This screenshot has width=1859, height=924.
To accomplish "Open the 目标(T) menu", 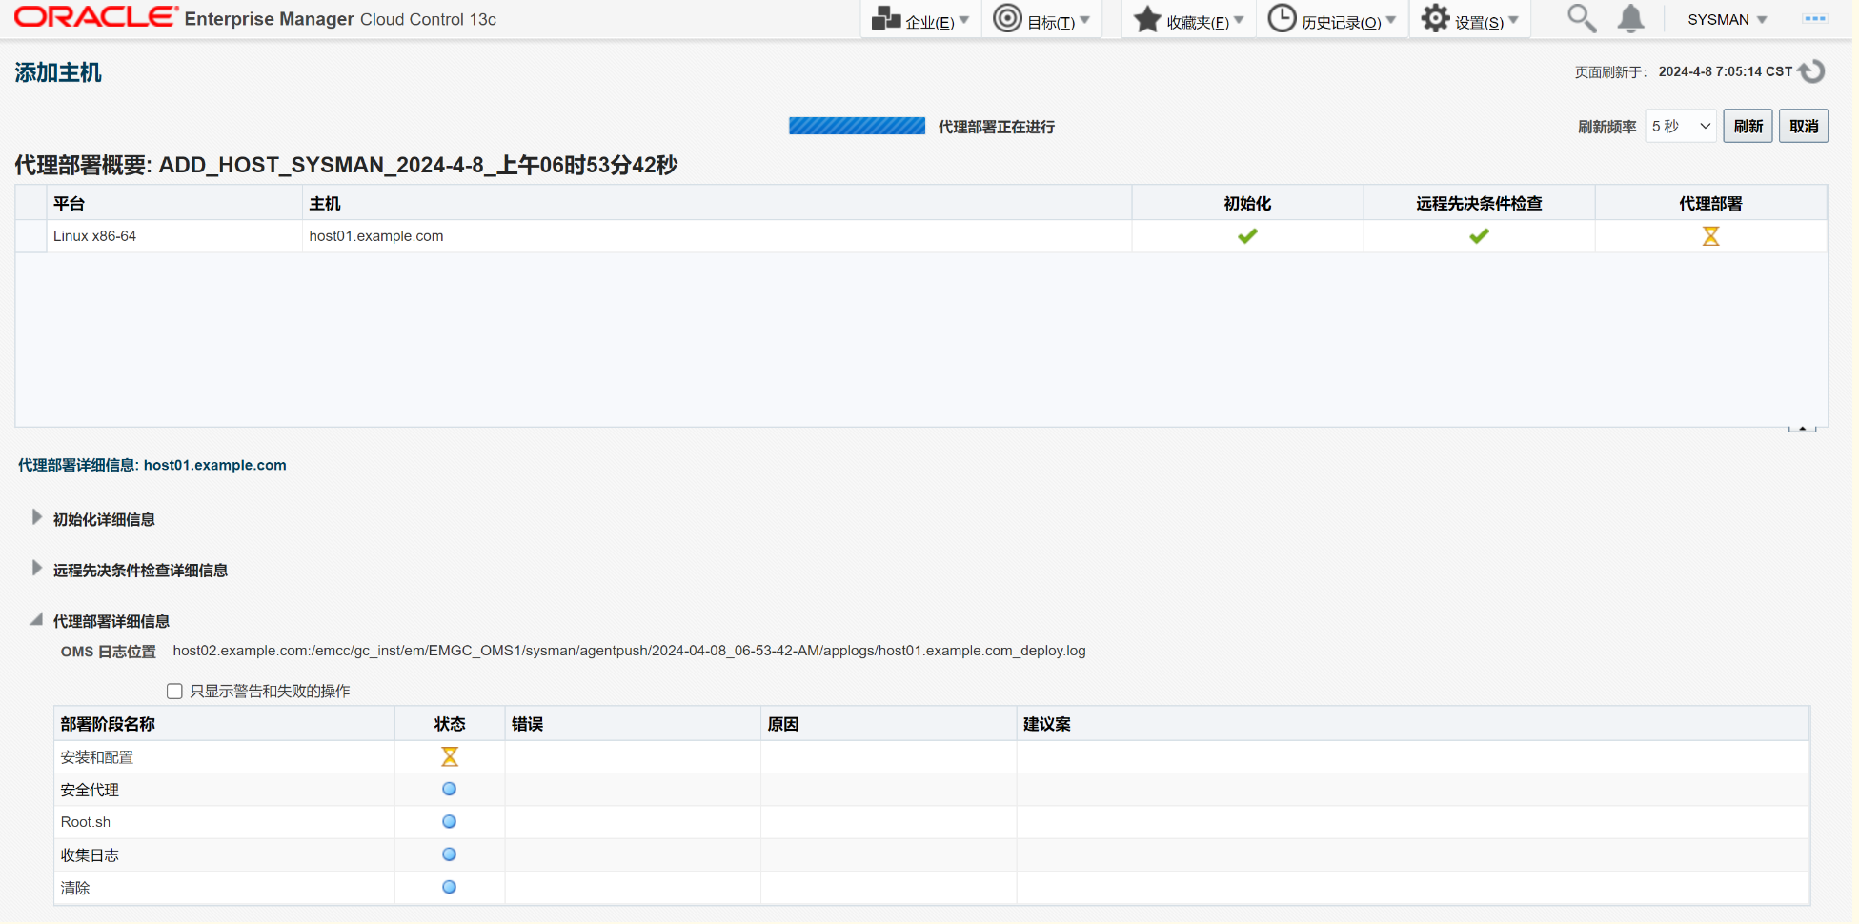I will pyautogui.click(x=1041, y=20).
